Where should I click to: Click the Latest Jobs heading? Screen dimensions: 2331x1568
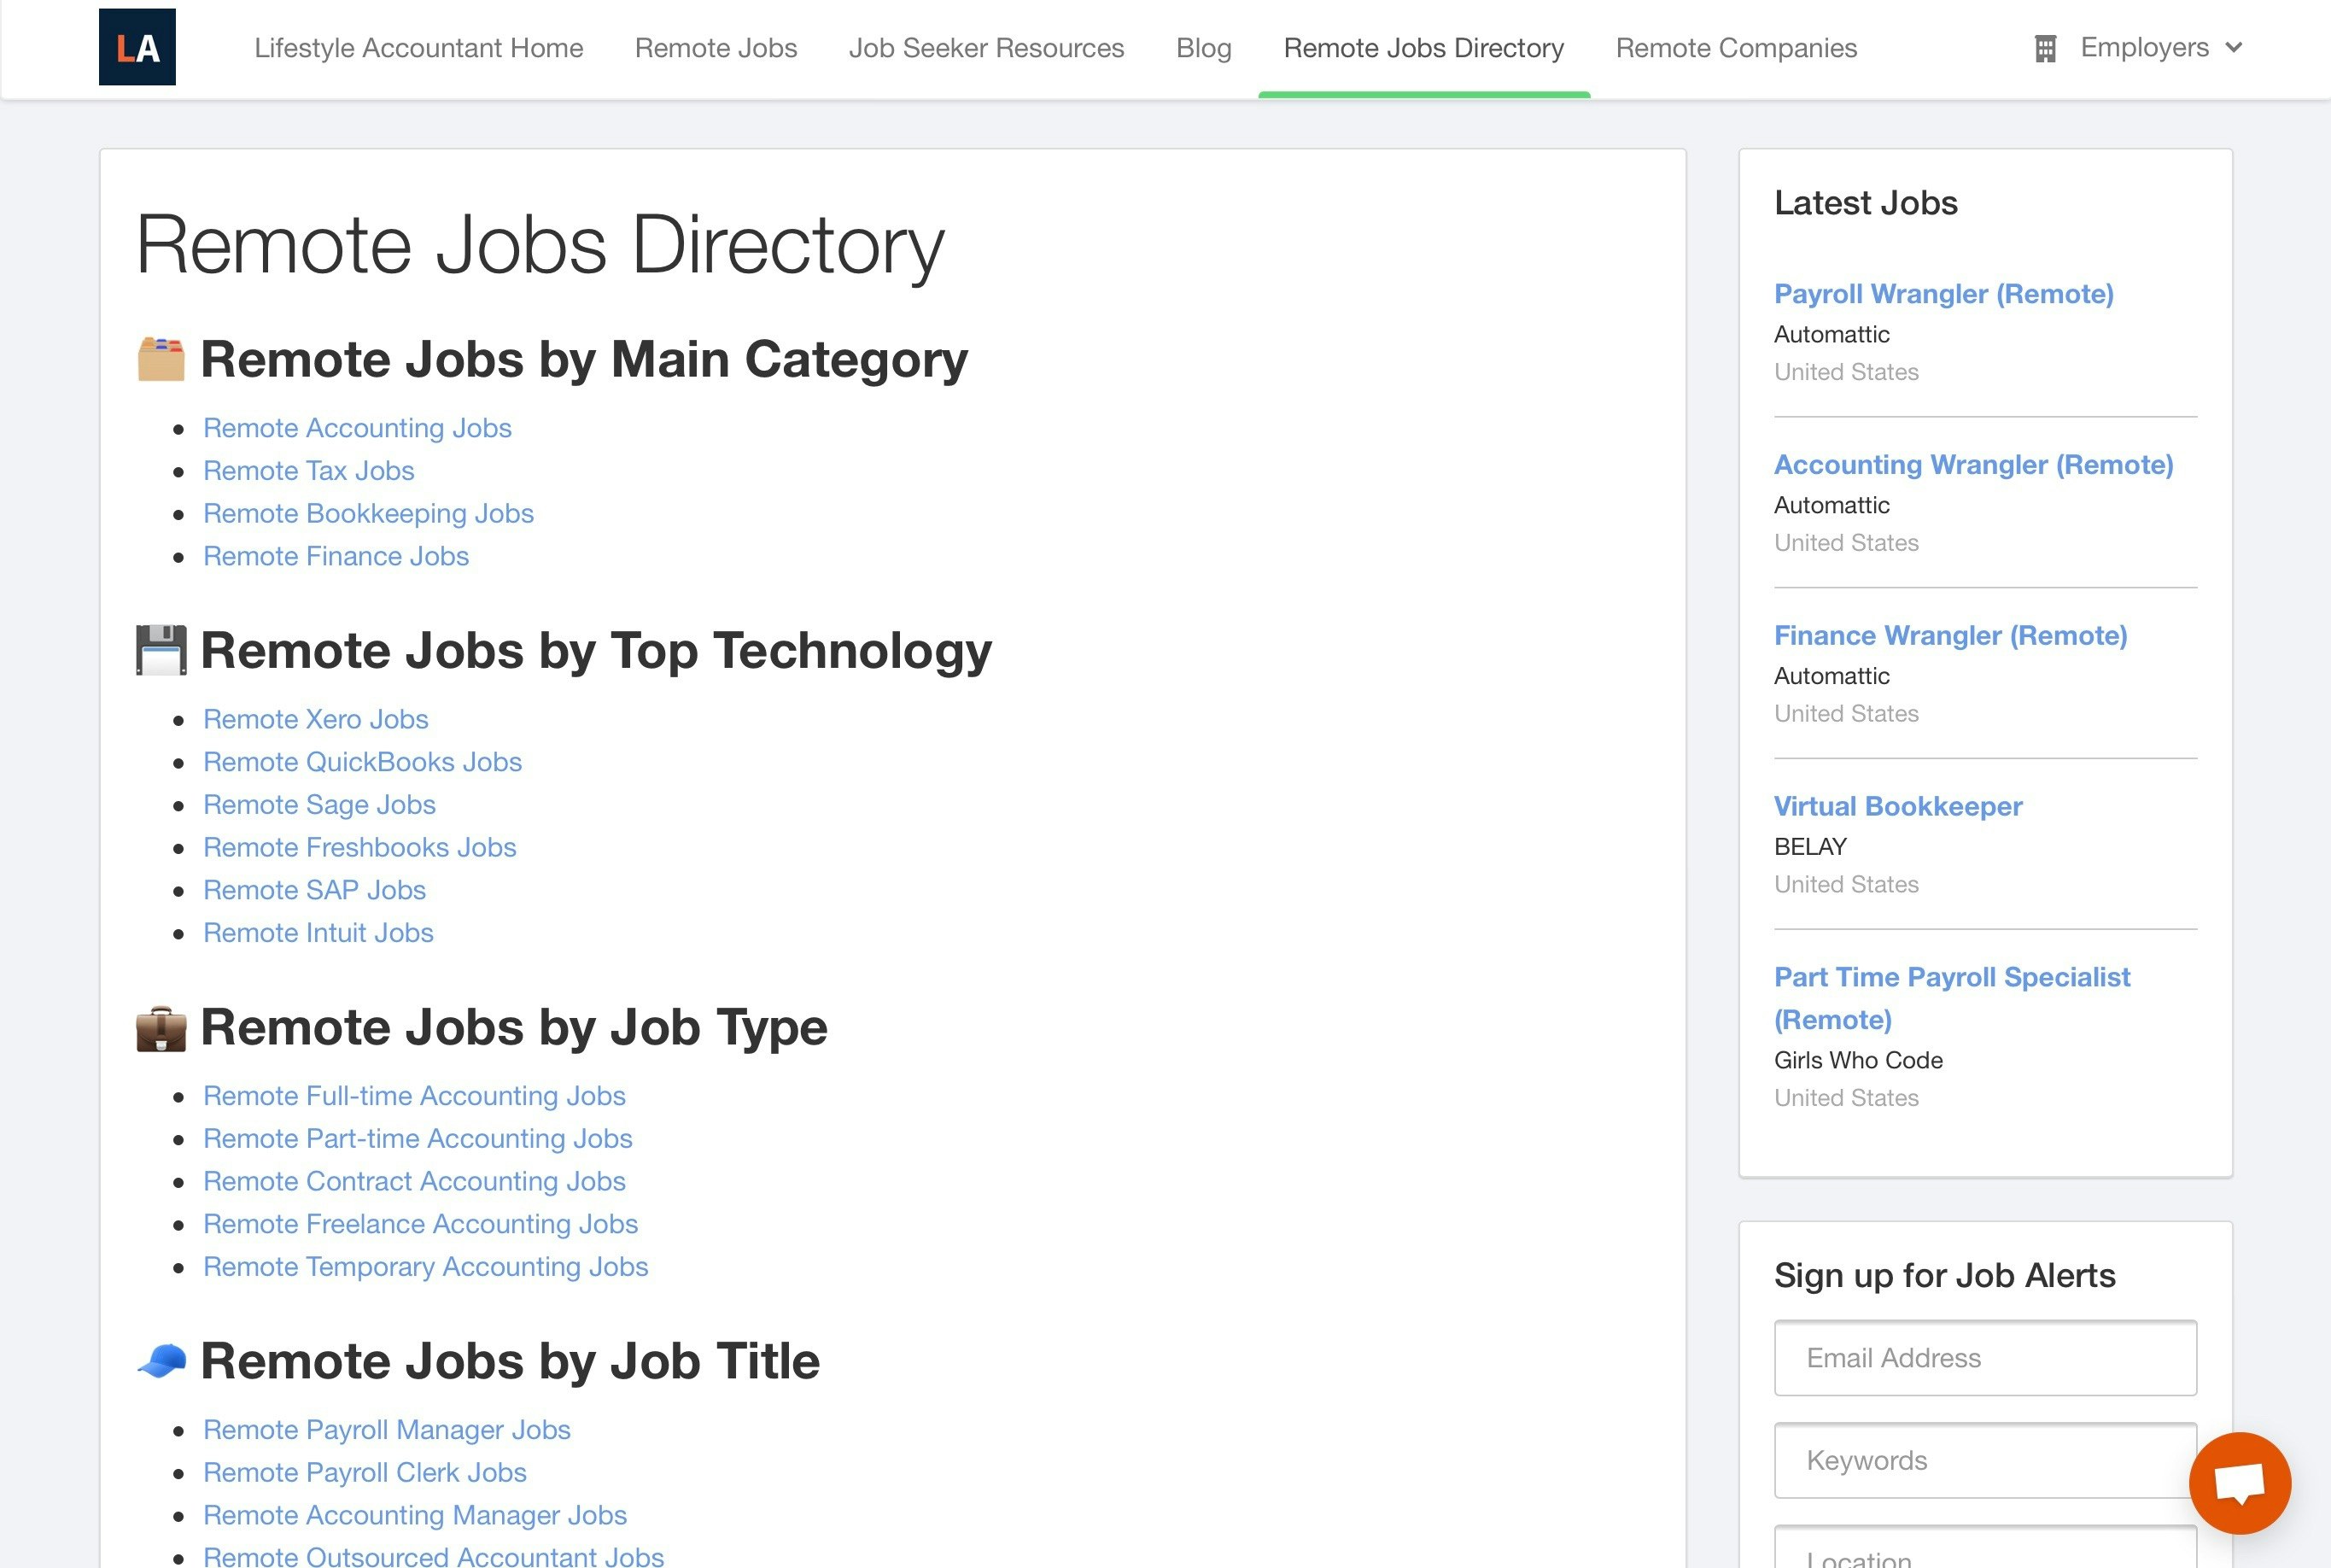coord(1865,203)
